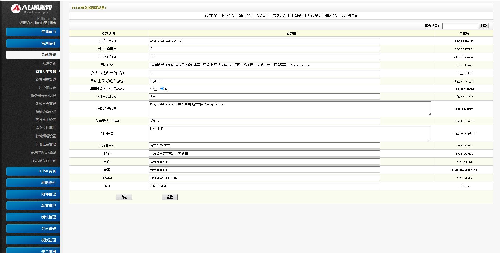
Task: Open 系统更新 in the sidebar
Action: click(x=49, y=63)
